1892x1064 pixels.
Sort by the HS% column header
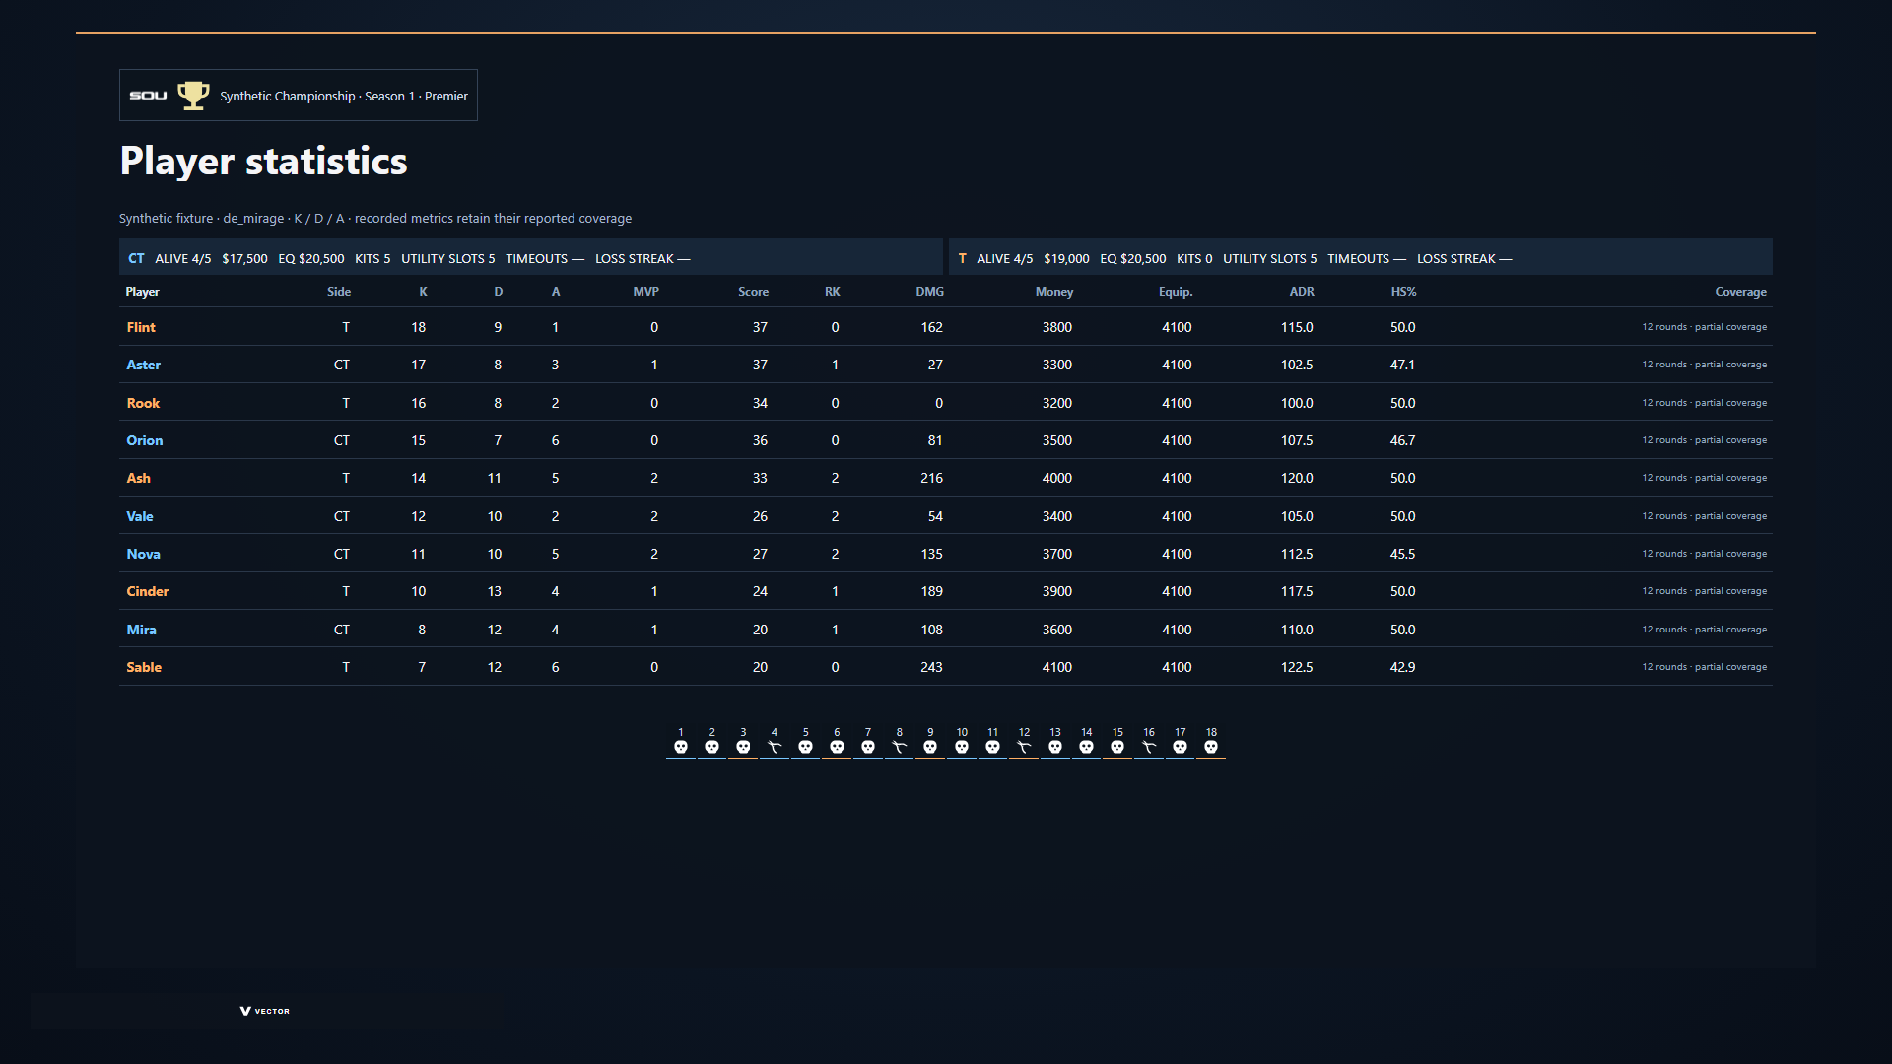coord(1403,292)
